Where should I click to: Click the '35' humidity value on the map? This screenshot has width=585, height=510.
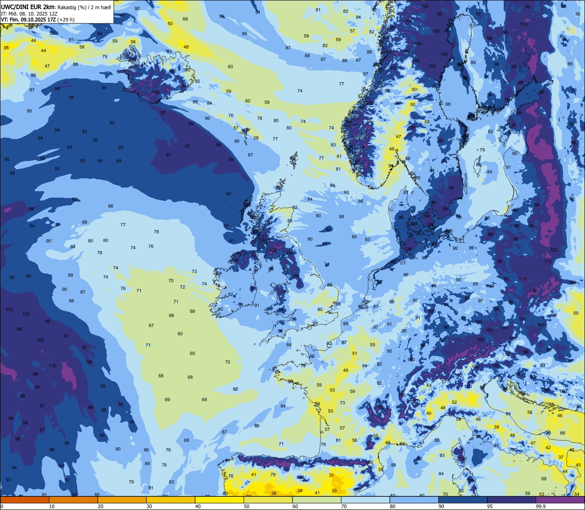pos(6,48)
